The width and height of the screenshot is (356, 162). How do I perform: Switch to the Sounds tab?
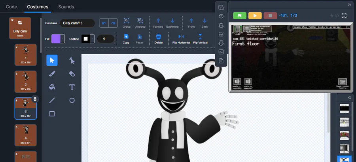[66, 7]
